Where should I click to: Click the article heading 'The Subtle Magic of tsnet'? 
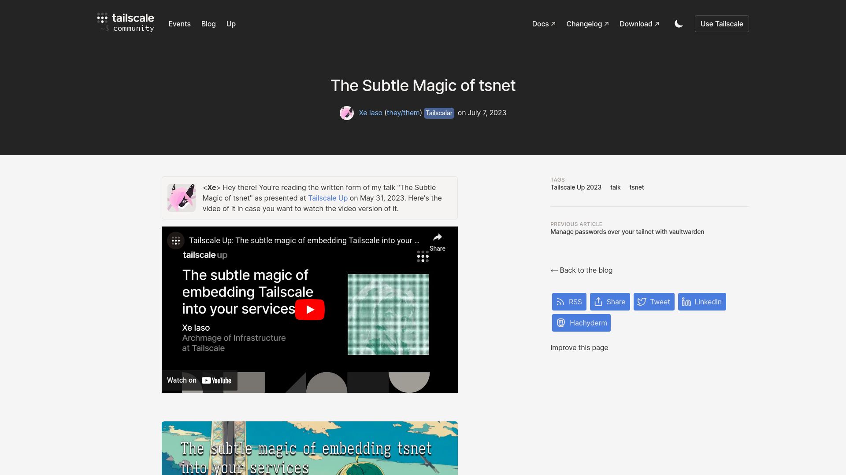[x=423, y=85]
